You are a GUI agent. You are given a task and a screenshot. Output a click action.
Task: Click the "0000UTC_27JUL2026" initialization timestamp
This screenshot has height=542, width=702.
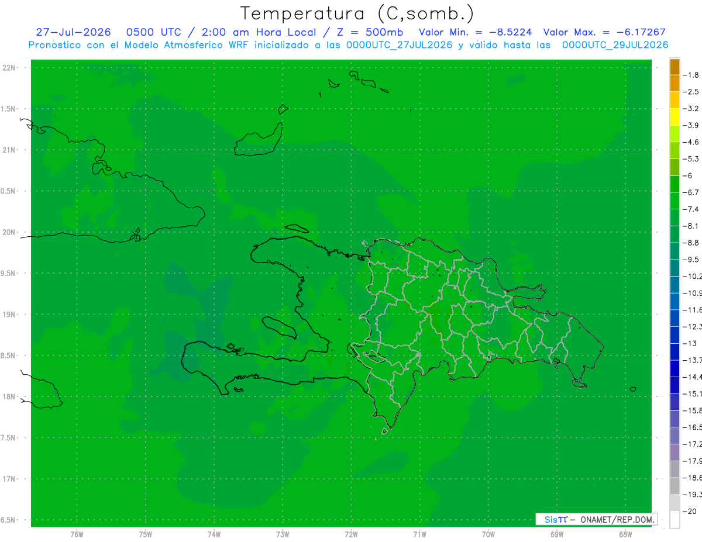click(x=400, y=45)
